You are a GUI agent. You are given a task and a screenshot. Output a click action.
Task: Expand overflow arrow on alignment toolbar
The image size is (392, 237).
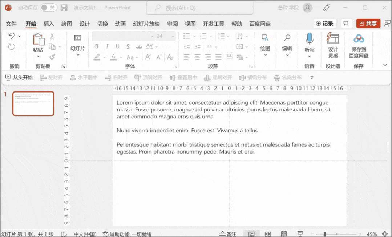coord(312,77)
